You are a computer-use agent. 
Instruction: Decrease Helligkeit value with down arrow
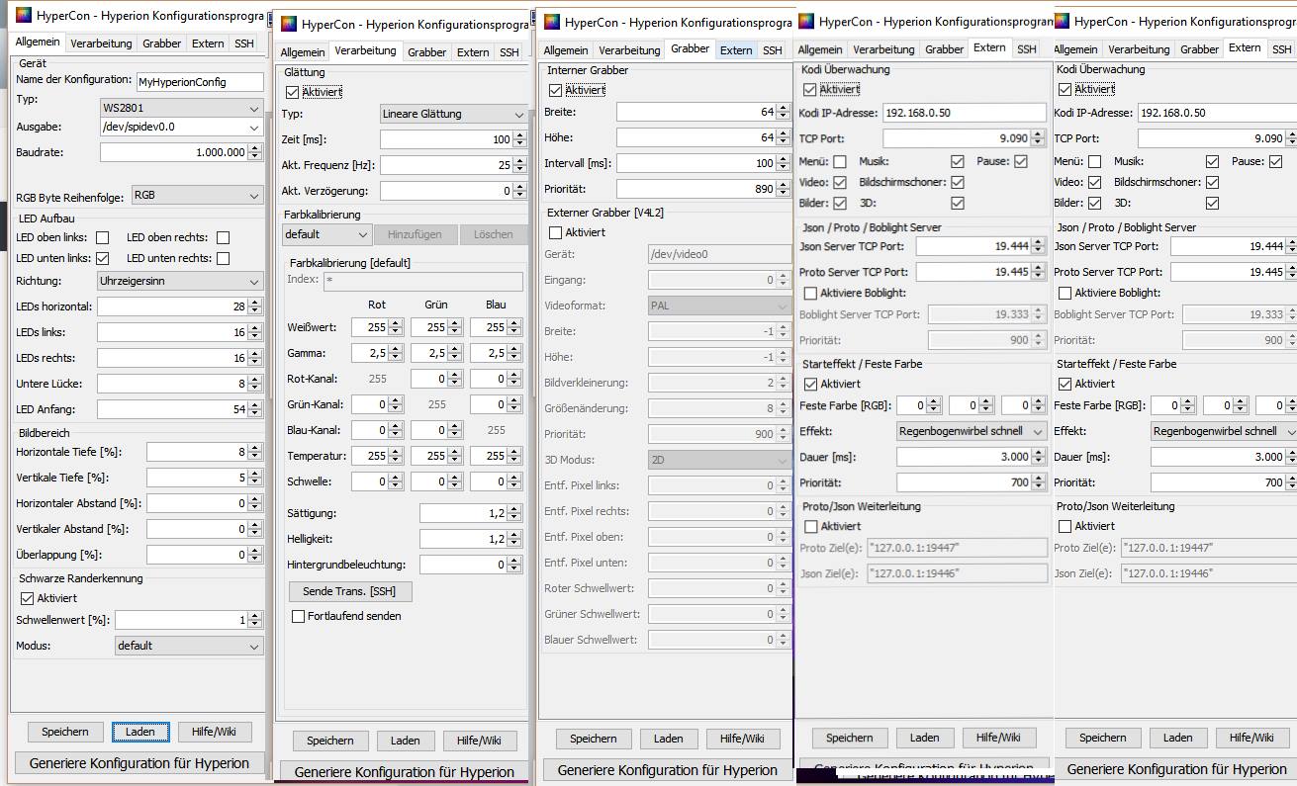click(x=514, y=543)
